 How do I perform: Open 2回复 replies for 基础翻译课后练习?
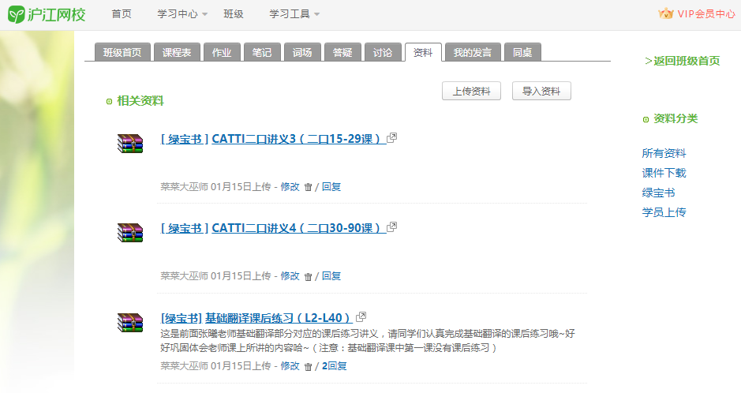(334, 366)
